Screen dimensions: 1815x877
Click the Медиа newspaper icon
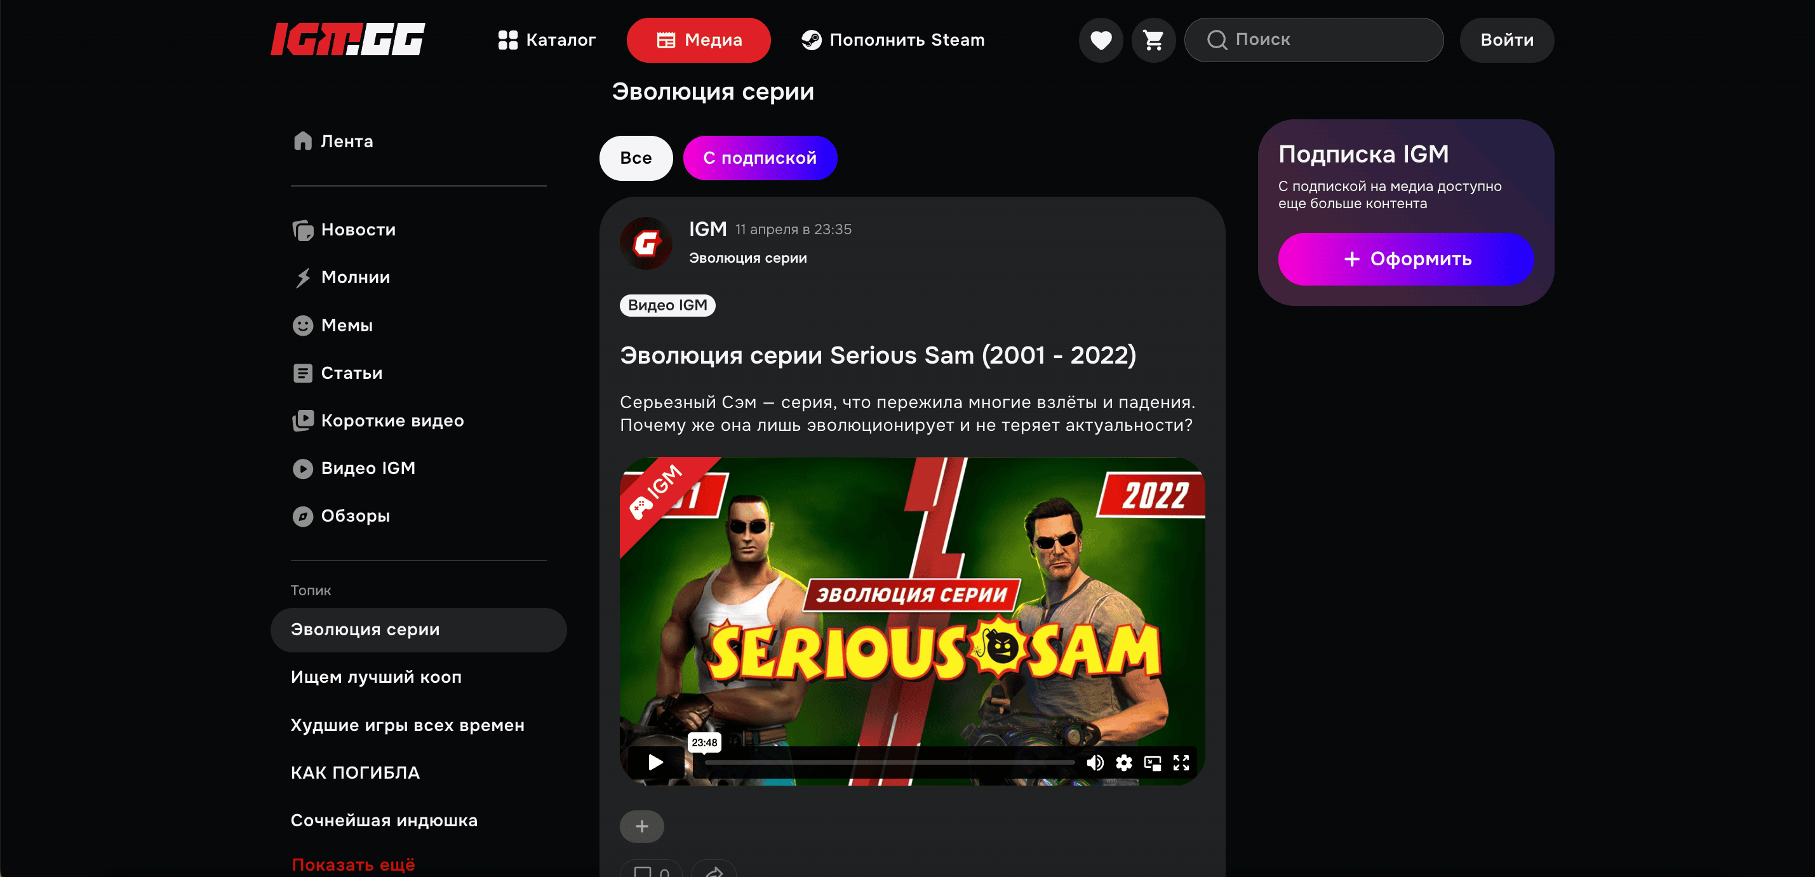coord(666,40)
